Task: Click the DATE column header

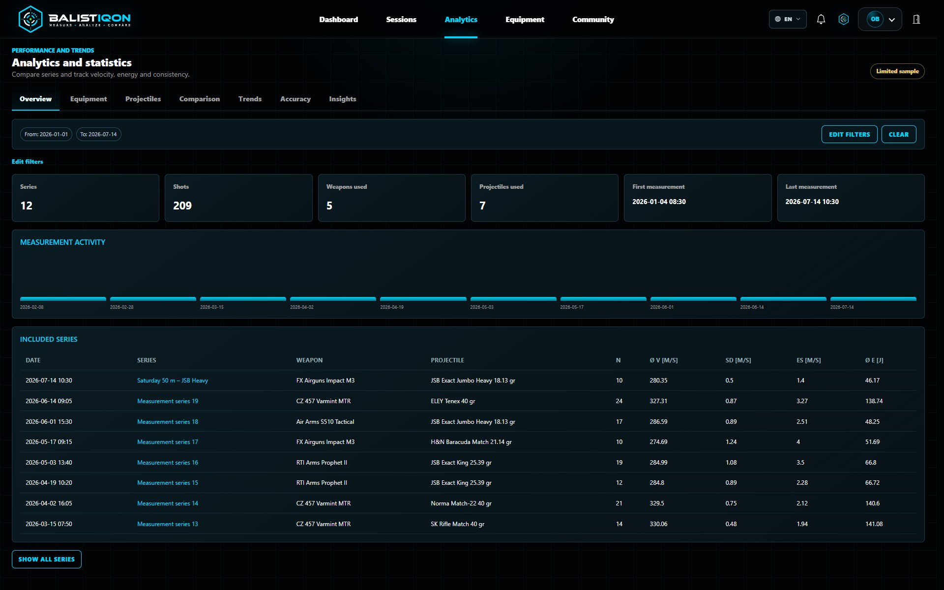Action: [33, 360]
